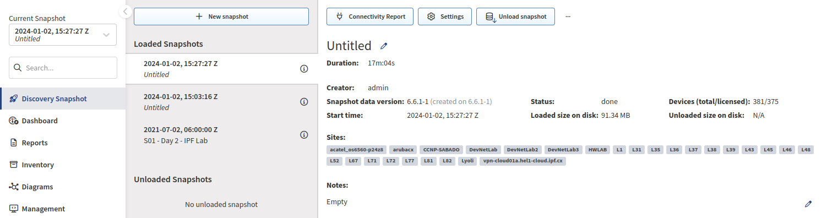Unload the current snapshot
827x218 pixels.
click(x=515, y=17)
